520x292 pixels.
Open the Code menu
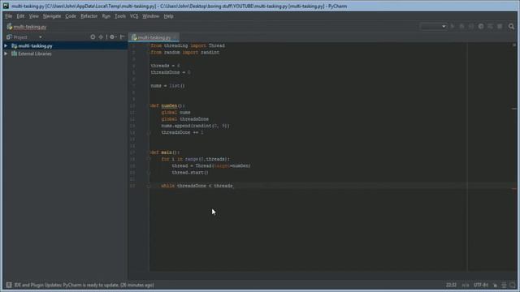71,16
